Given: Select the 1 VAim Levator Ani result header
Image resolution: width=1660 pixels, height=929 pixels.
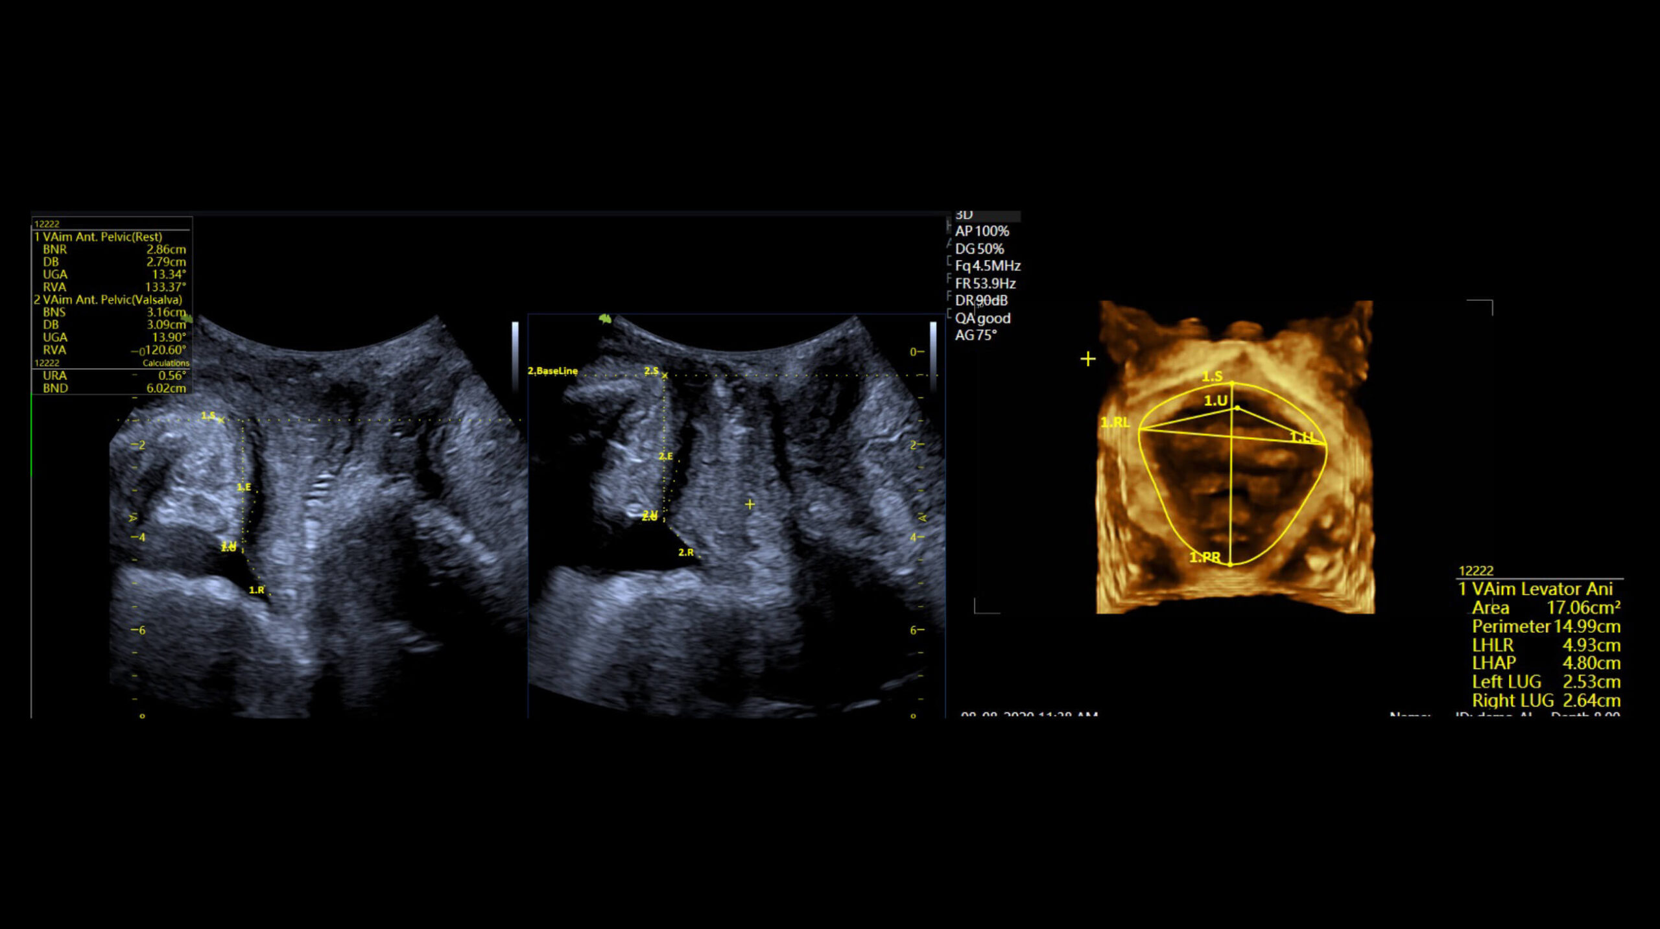Looking at the screenshot, I should (x=1535, y=589).
